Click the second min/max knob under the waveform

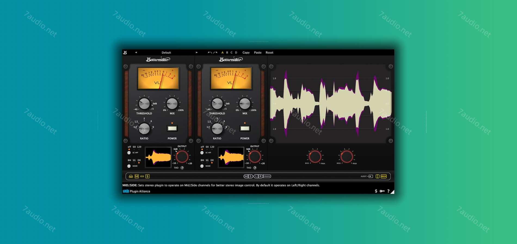pos(347,156)
